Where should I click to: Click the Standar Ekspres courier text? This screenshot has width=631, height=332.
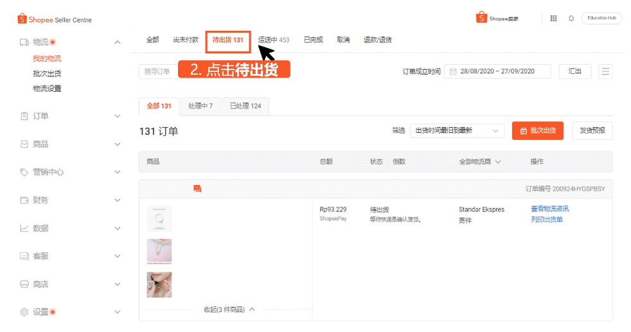[x=481, y=209]
